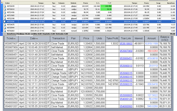Sort by the Orden column header
The width and height of the screenshot is (177, 111).
[x=11, y=3]
